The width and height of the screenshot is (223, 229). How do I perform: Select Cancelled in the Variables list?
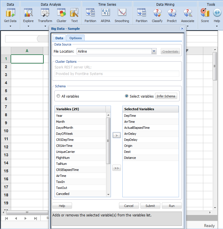point(80,194)
